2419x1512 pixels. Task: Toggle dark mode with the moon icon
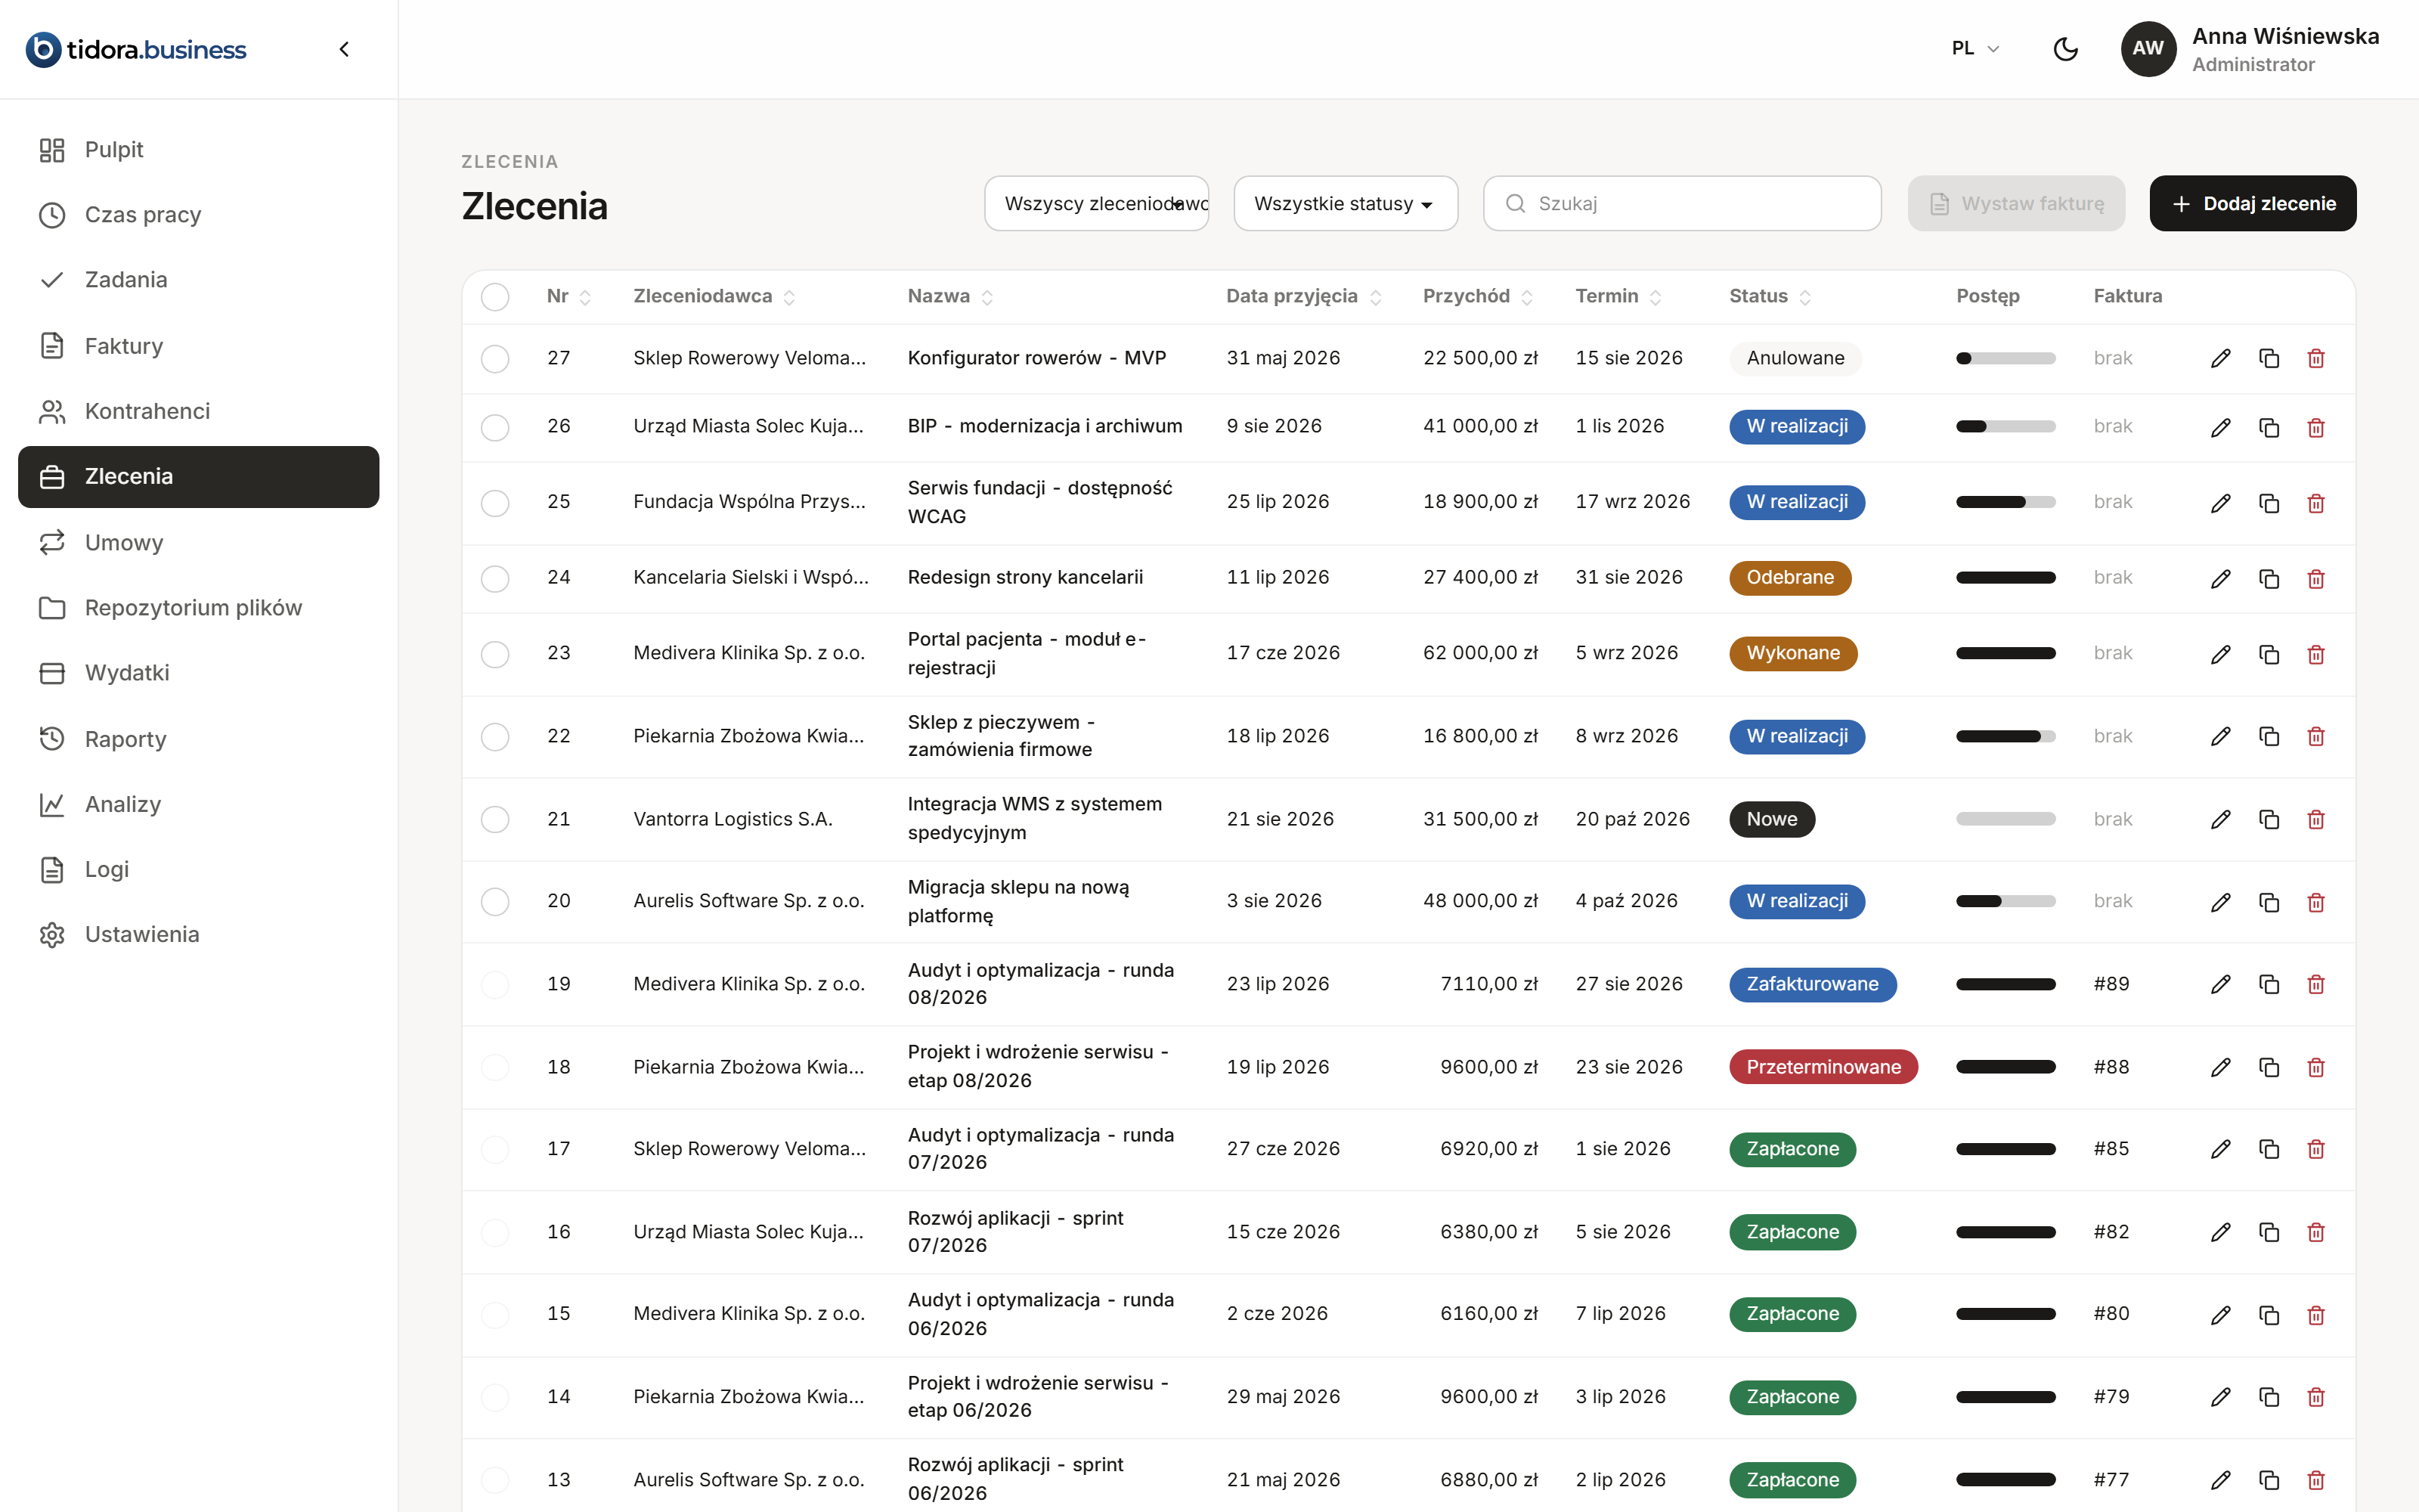(2065, 48)
